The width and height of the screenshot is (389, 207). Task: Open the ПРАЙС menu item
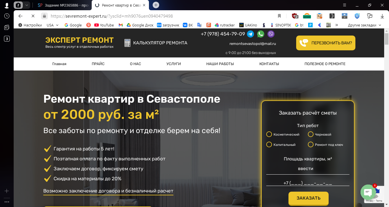(98, 64)
